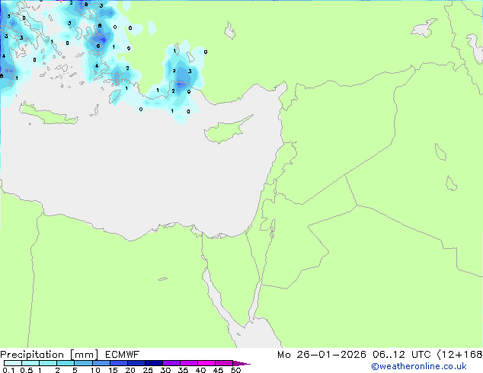
Task: Click the 10–15 mm legend swatch
Action: point(101,363)
